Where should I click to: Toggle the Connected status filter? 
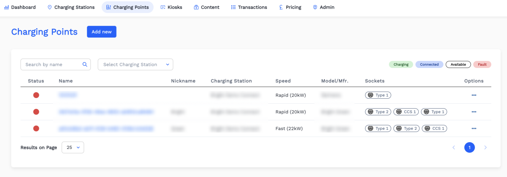(x=429, y=65)
